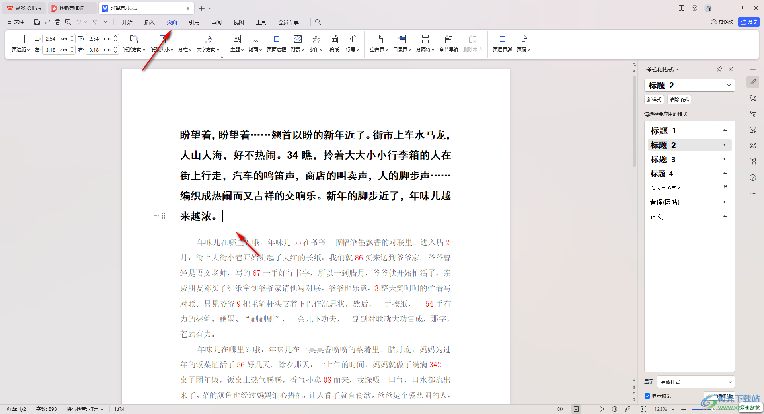
Task: Expand the undo history dropdown arrow
Action: pos(86,22)
